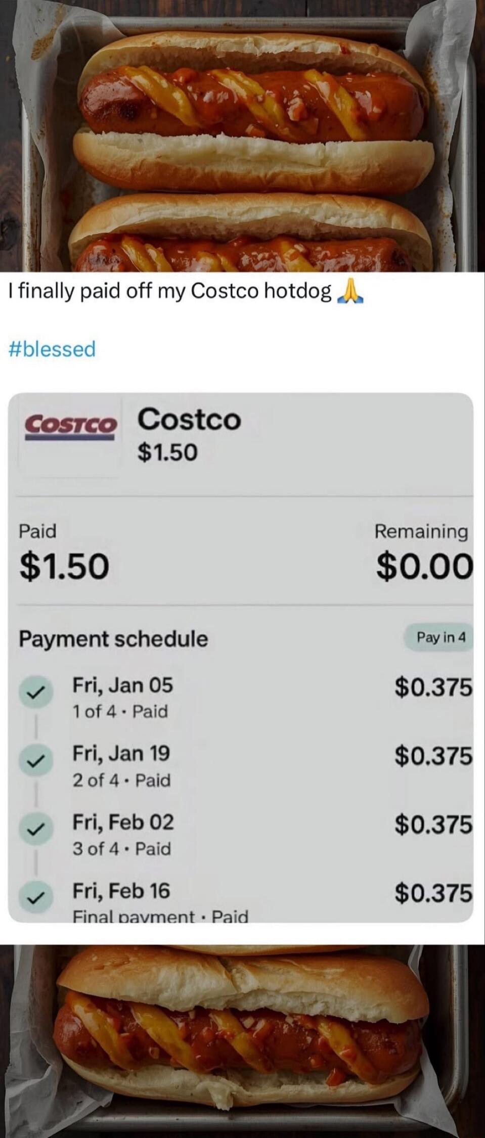Click the Feb 16 final payment checkmark

pyautogui.click(x=35, y=898)
